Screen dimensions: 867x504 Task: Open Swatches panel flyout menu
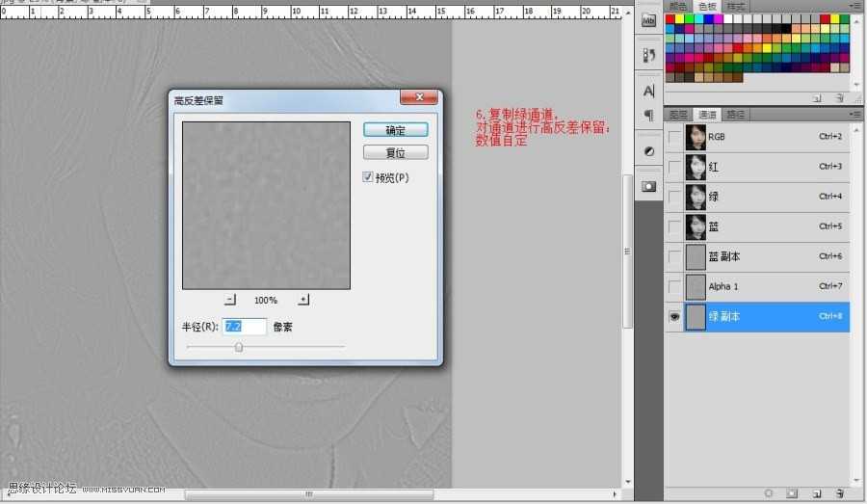[854, 6]
